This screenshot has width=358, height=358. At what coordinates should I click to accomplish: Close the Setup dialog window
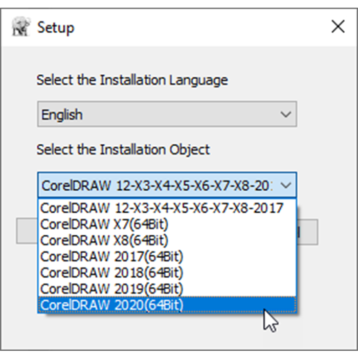click(338, 27)
